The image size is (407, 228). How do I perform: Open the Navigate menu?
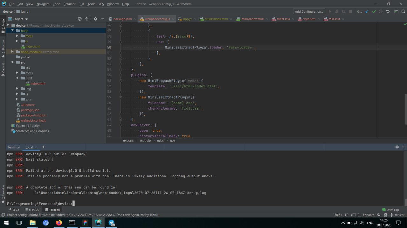(x=43, y=4)
